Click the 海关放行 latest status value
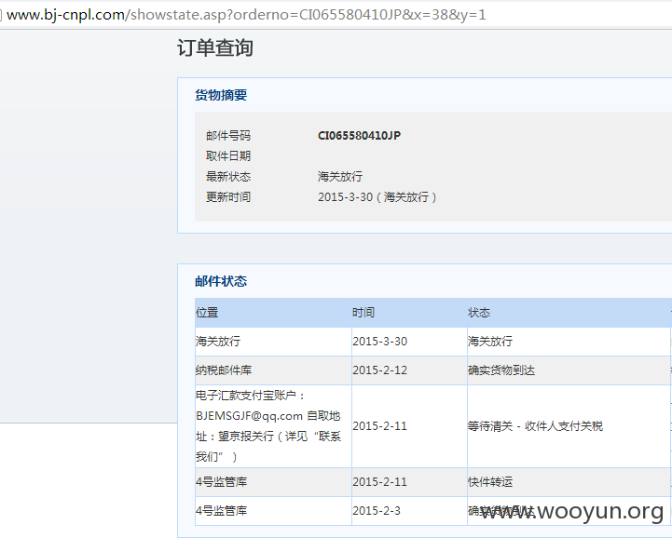 (340, 176)
